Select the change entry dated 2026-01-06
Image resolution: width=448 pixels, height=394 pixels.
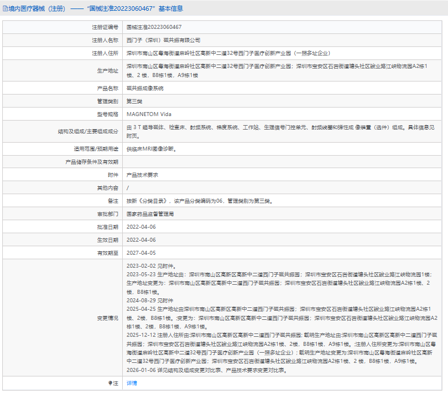[207, 370]
